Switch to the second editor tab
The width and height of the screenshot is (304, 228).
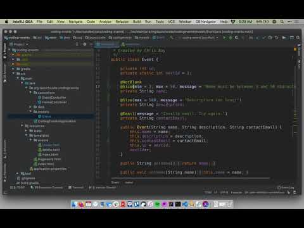point(130,44)
